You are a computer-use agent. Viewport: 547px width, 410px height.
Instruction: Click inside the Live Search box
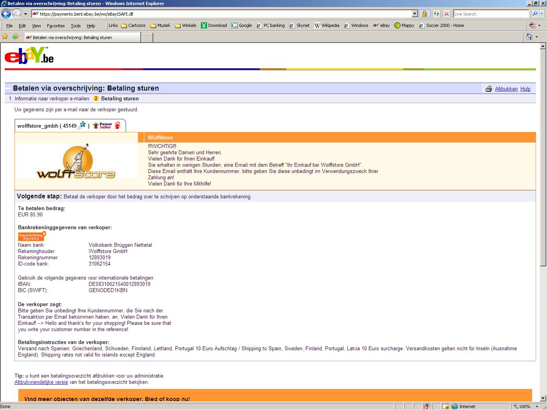(x=491, y=14)
